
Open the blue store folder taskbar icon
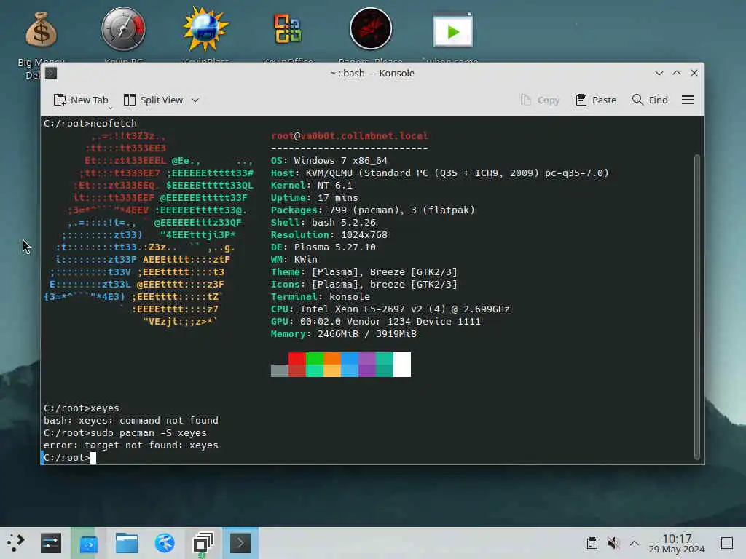point(88,543)
